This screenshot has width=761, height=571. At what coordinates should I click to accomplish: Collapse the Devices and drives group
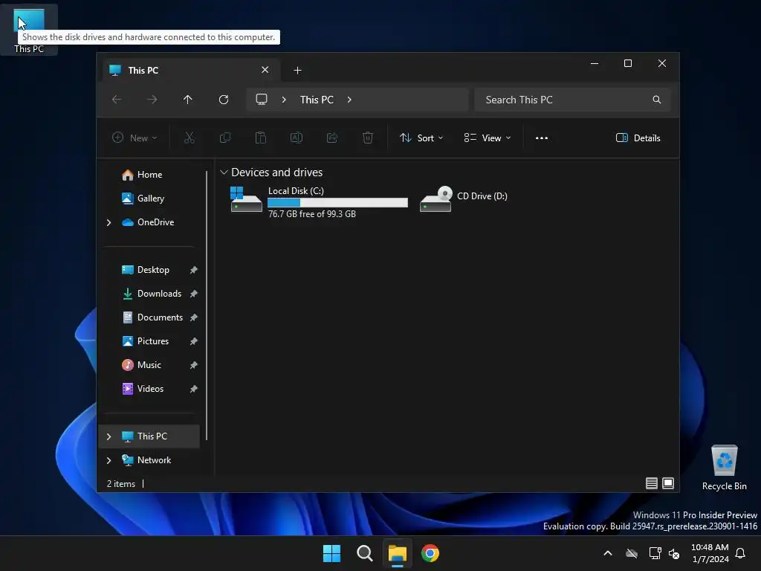224,172
